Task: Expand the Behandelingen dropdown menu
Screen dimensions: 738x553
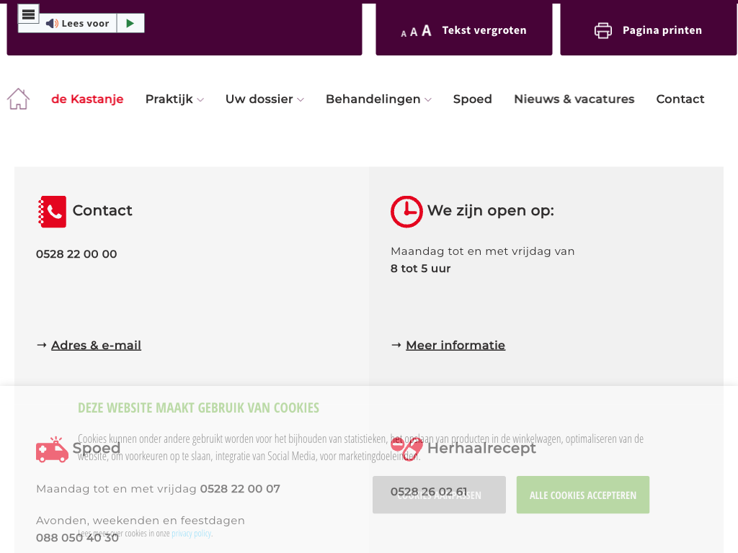Action: pyautogui.click(x=378, y=99)
